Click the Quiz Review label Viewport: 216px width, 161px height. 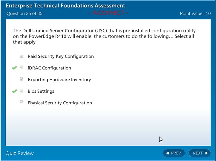[20, 153]
